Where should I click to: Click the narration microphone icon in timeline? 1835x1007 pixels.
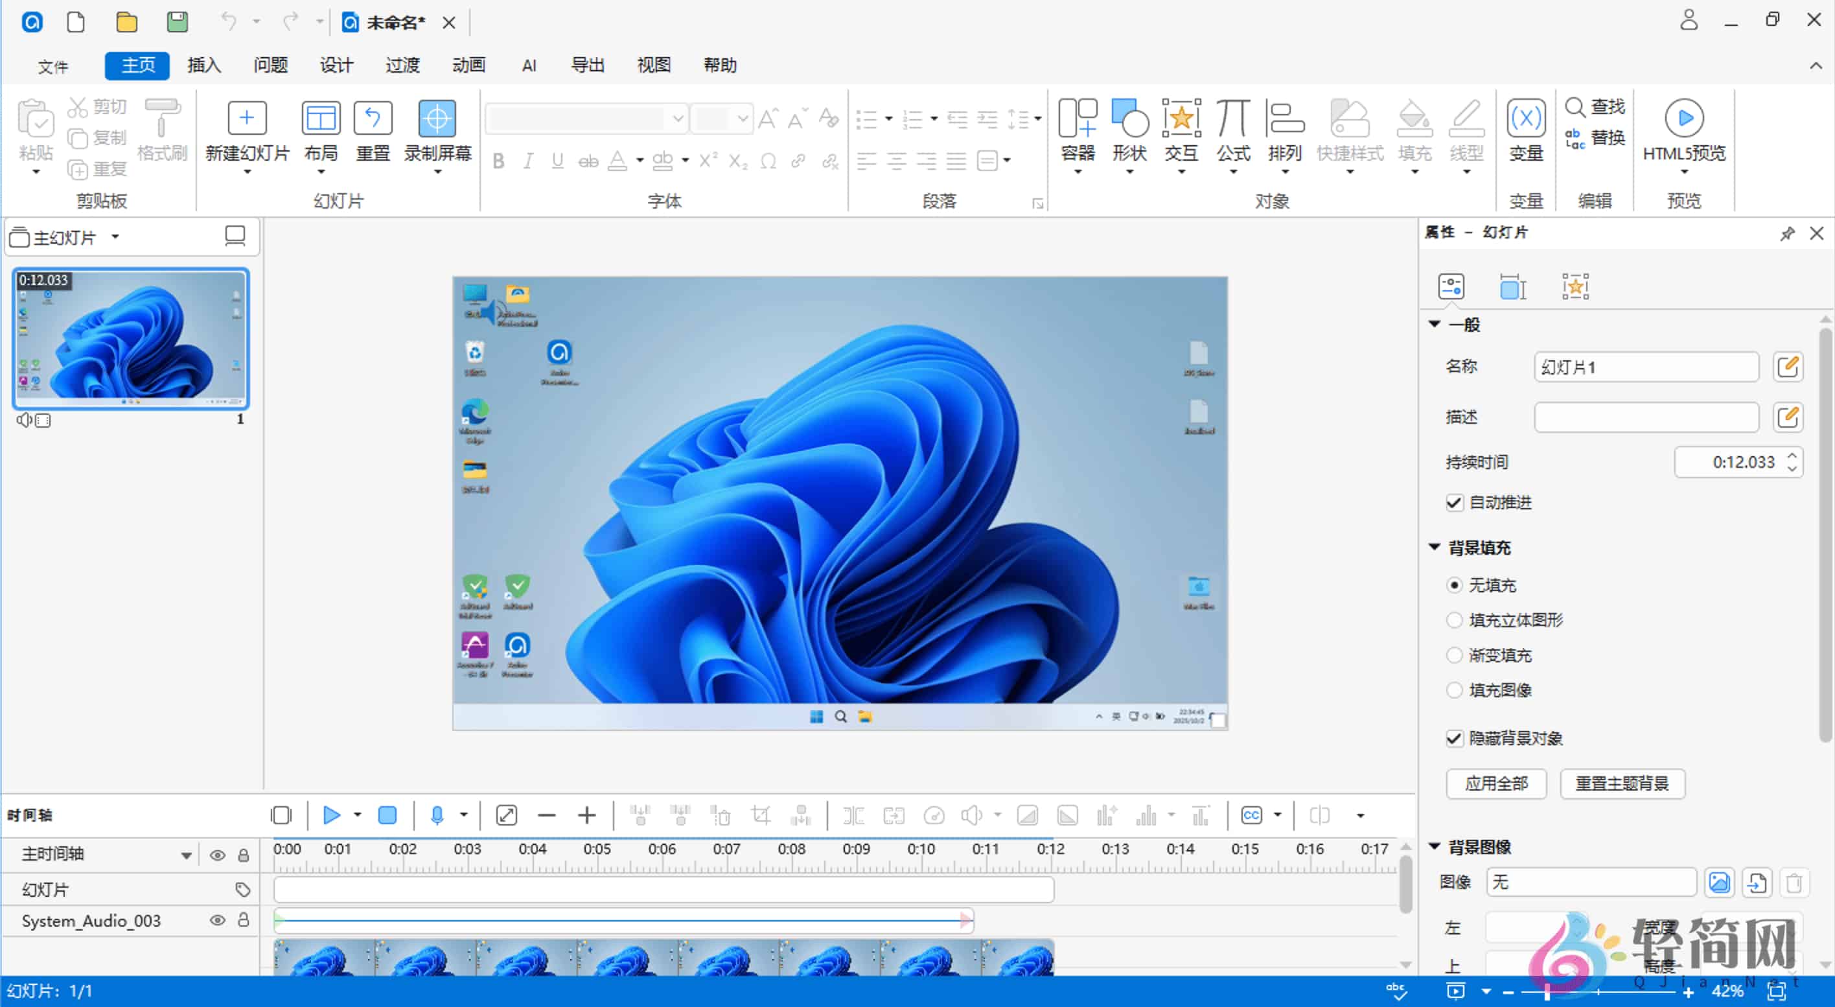click(x=437, y=815)
